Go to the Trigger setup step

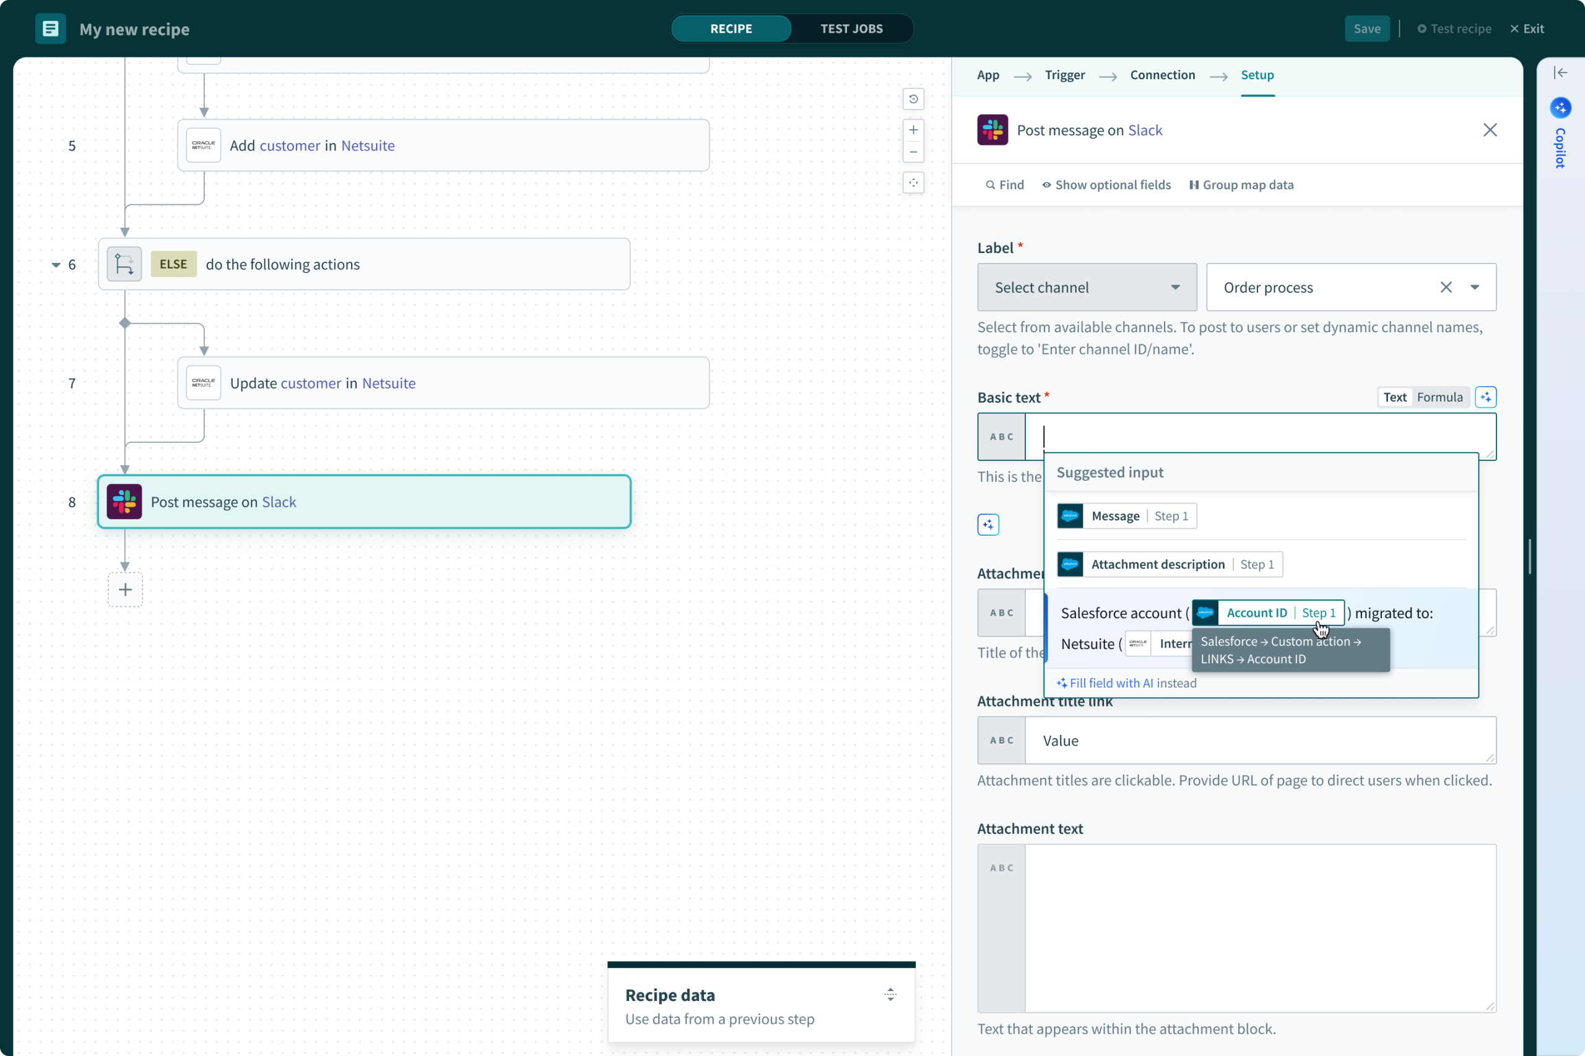point(1065,75)
